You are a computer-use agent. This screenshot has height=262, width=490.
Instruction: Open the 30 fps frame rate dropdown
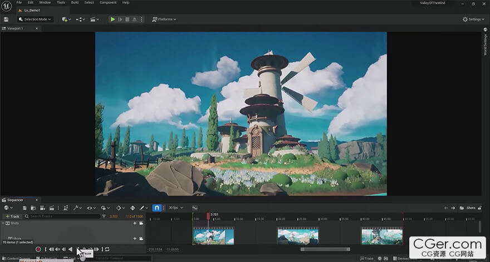(175, 207)
